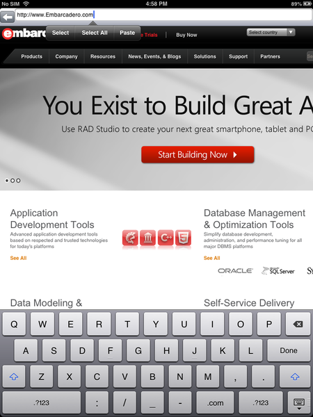Image resolution: width=313 pixels, height=417 pixels.
Task: Tap the Wi-Fi icon in status bar
Action: [26, 3]
